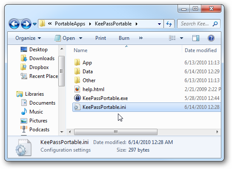This screenshot has height=169, width=232.
Task: Click KeePassPortable in the address path
Action: coord(113,24)
